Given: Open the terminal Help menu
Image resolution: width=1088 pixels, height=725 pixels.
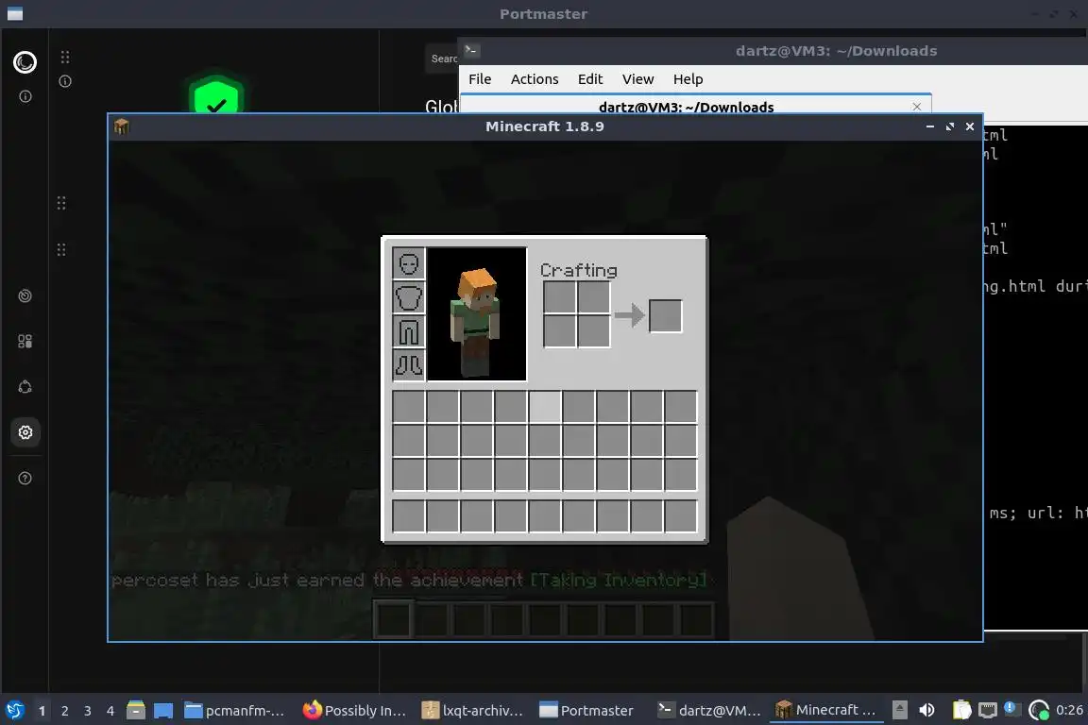Looking at the screenshot, I should click(688, 79).
